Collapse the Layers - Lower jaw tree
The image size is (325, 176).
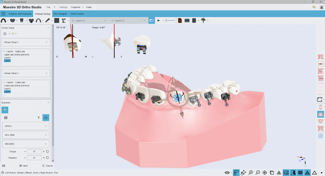(4, 82)
